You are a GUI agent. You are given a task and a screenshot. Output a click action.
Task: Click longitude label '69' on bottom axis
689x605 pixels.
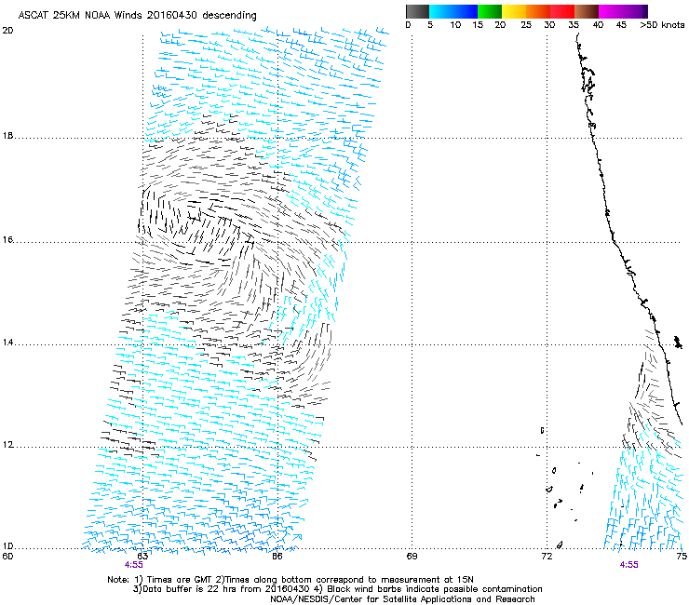(x=412, y=557)
